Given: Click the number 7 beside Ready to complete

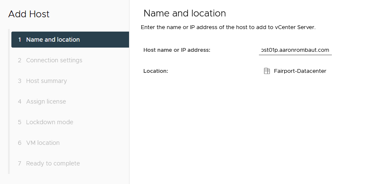Looking at the screenshot, I should (19, 163).
